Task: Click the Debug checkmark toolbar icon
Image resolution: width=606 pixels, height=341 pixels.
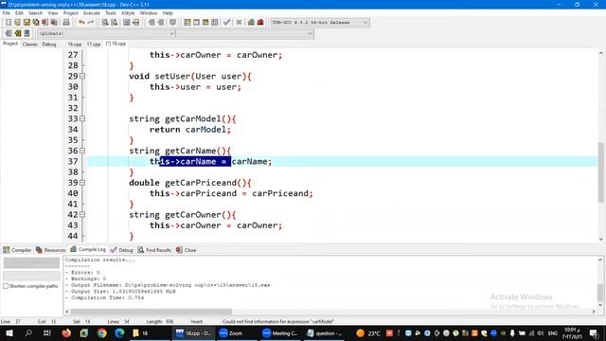Action: (227, 23)
